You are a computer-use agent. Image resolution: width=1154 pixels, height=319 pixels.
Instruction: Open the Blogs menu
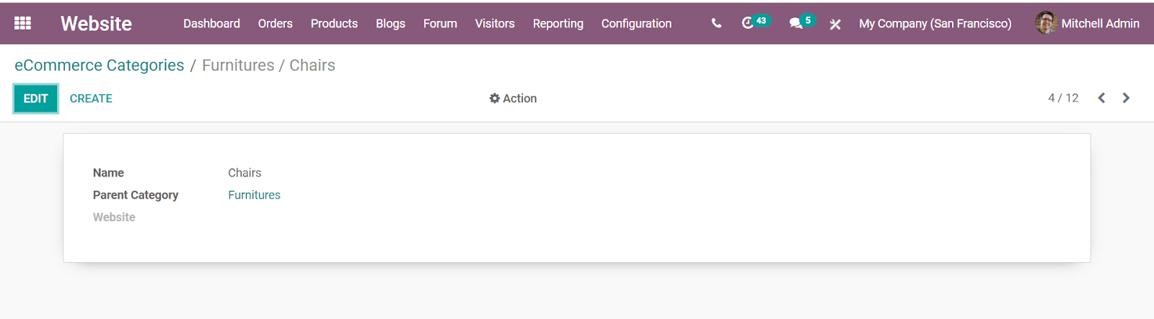(x=390, y=24)
